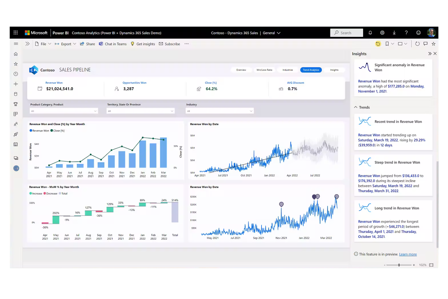Screen dimensions: 448x299
Task: Open Apps icon in left sidebar
Action: 16,114
